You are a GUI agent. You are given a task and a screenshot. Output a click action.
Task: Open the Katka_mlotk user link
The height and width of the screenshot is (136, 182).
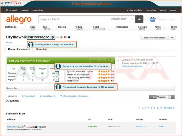pos(12,127)
